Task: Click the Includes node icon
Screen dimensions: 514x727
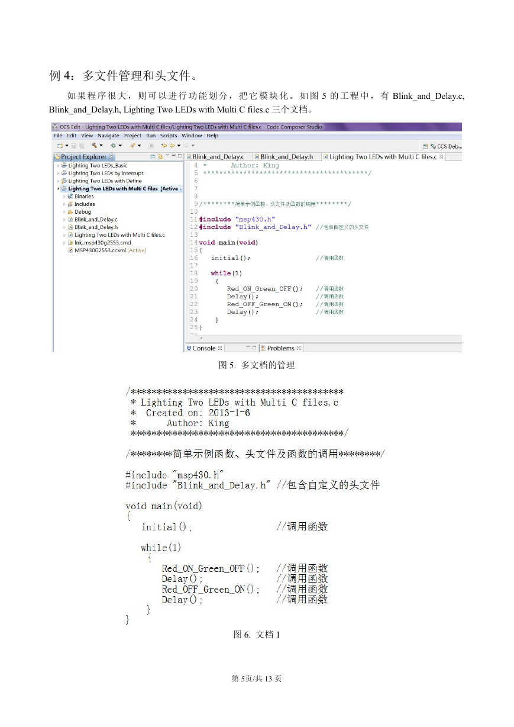Action: pos(70,204)
